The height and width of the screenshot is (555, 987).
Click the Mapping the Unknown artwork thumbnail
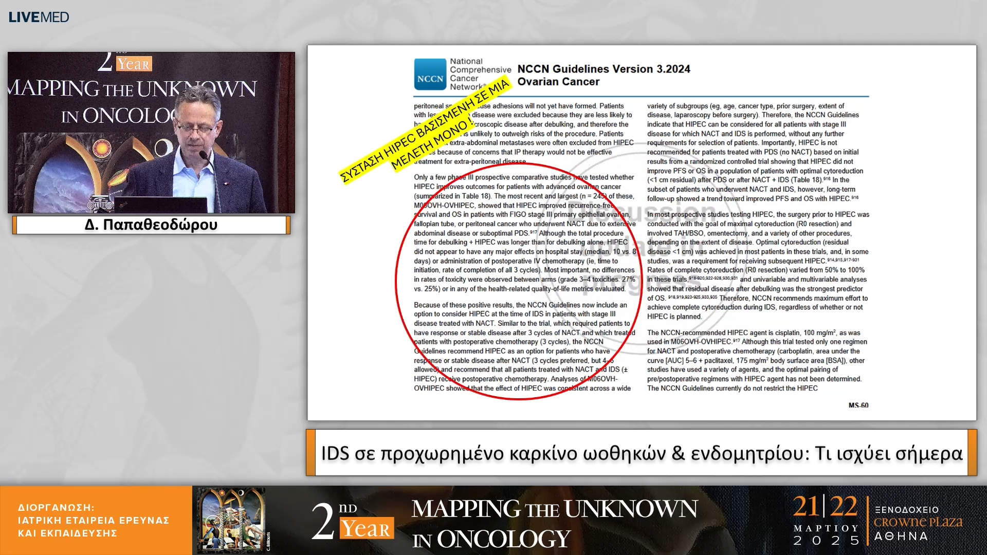point(231,519)
